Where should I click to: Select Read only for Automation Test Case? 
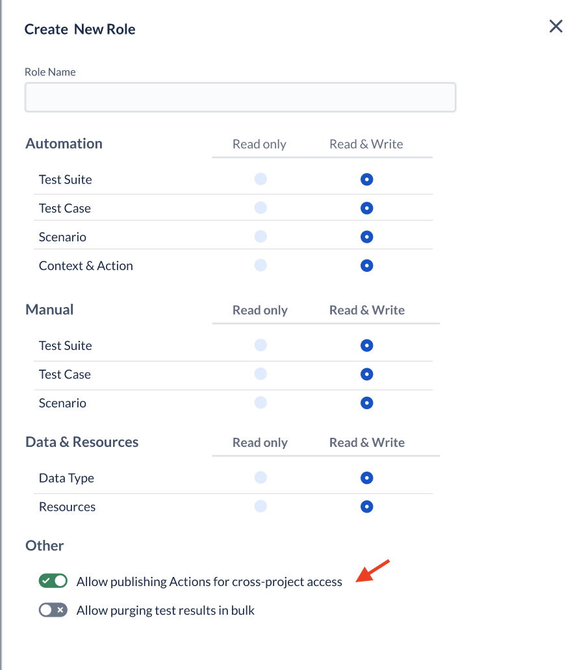(x=261, y=208)
